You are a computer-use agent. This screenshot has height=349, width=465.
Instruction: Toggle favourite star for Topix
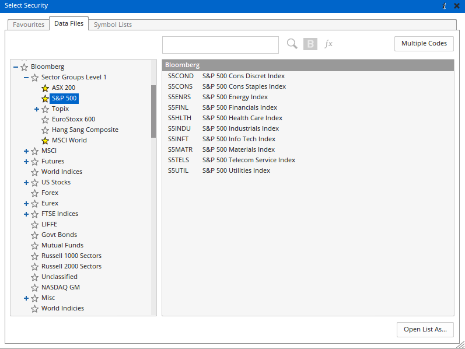(x=45, y=109)
